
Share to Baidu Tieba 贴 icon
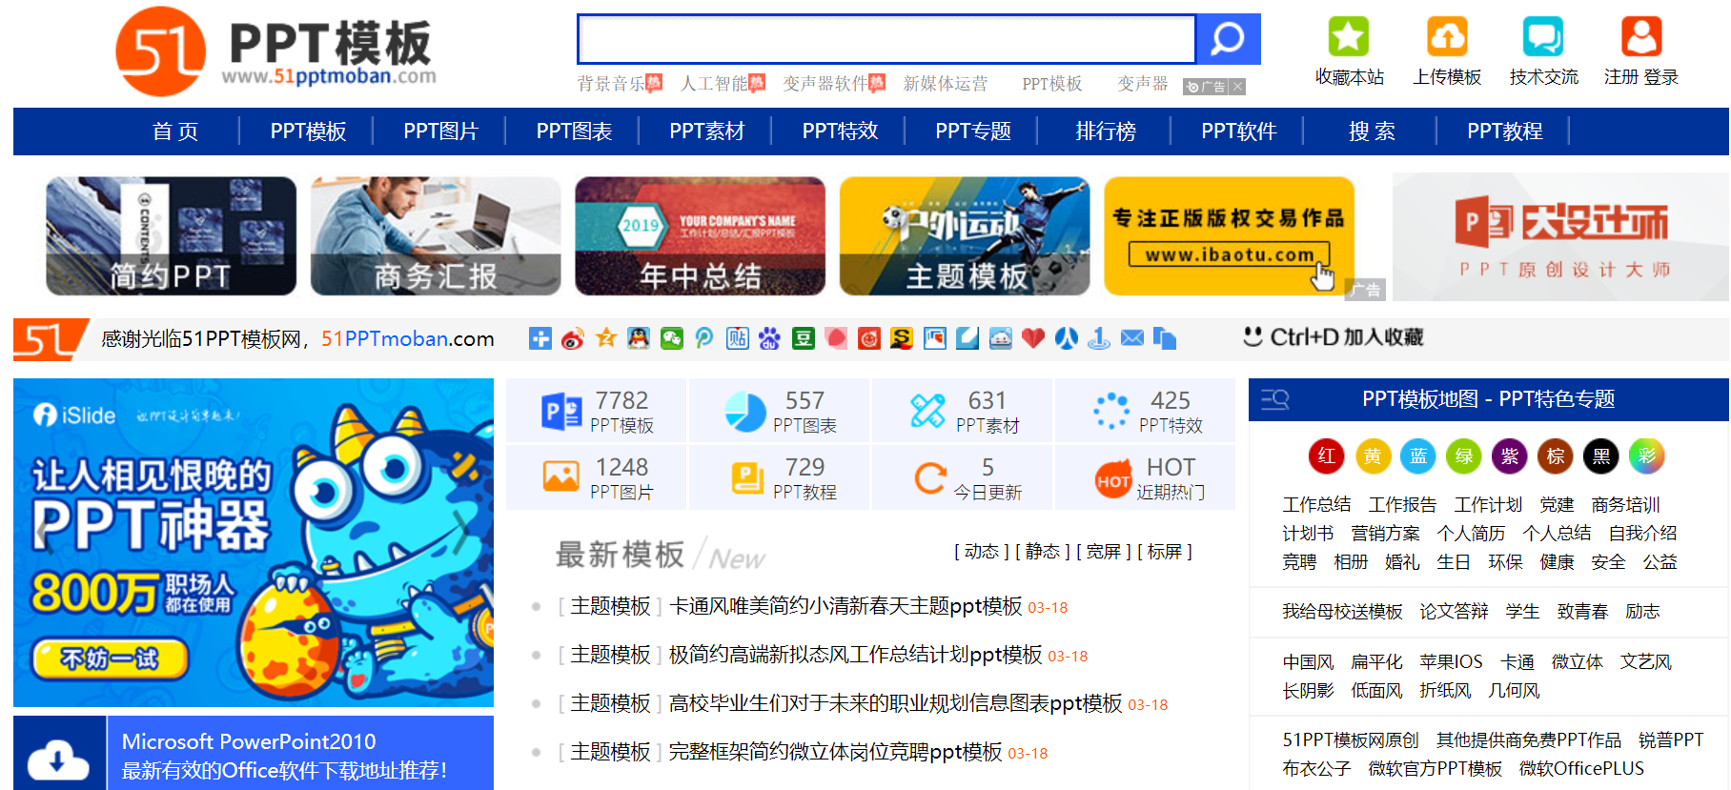(738, 338)
